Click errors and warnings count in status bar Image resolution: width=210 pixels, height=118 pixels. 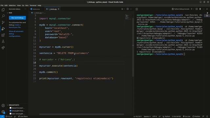pos(9,117)
